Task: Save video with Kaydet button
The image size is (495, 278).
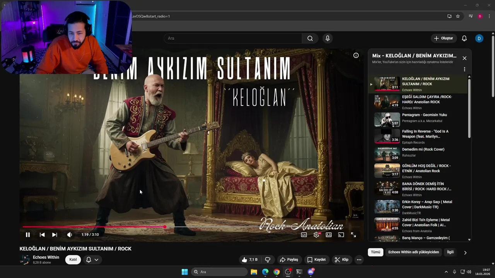Action: [316, 260]
